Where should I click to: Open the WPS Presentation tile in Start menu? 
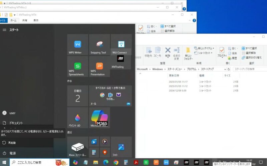tap(99, 66)
